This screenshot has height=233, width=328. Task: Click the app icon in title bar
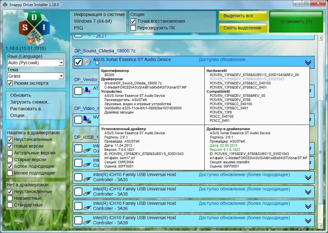(5, 4)
